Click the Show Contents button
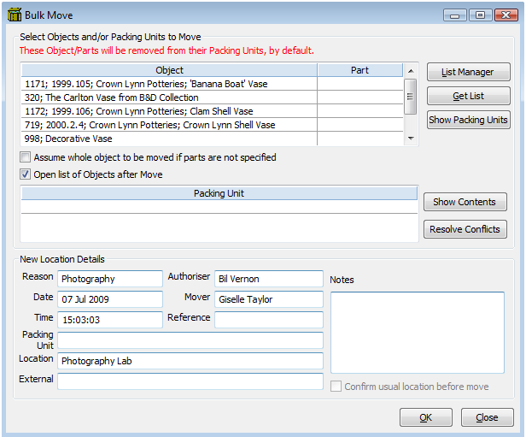The image size is (526, 437). pyautogui.click(x=465, y=202)
